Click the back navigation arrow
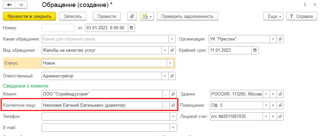The width and height of the screenshot is (323, 136). 9,5
